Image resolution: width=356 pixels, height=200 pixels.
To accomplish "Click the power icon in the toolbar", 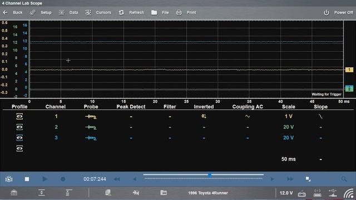I will pos(327,12).
